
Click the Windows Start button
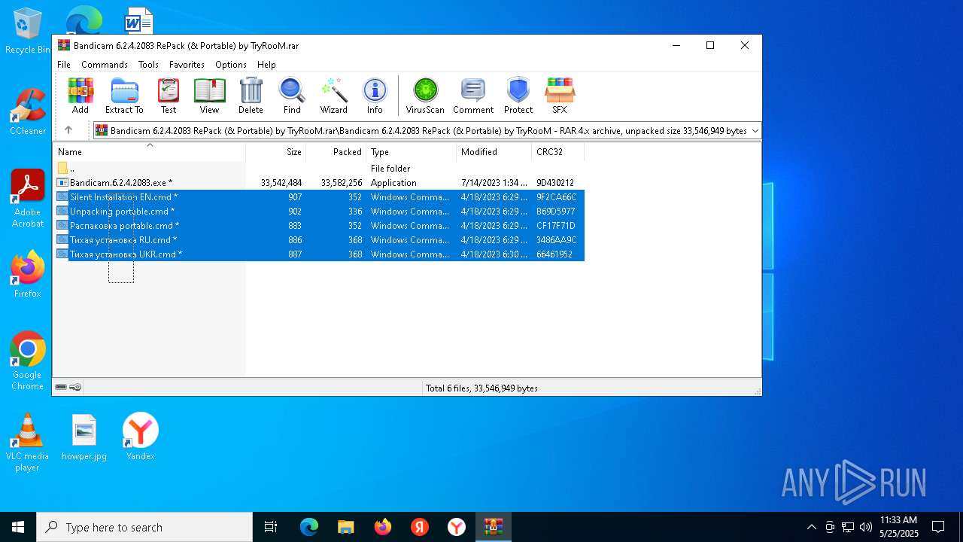(x=18, y=527)
